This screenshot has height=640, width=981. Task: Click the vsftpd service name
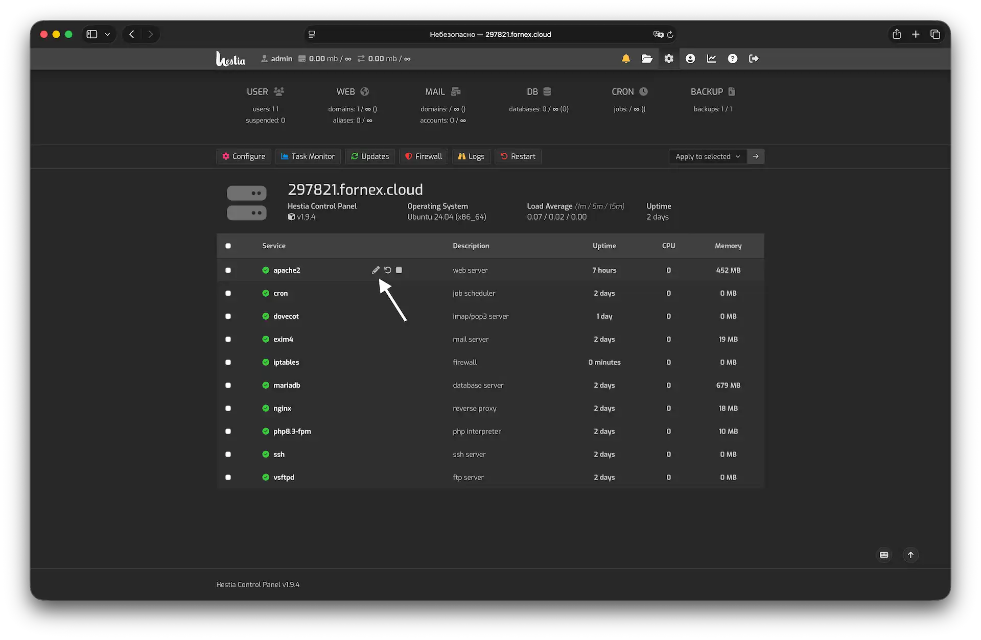pyautogui.click(x=284, y=477)
